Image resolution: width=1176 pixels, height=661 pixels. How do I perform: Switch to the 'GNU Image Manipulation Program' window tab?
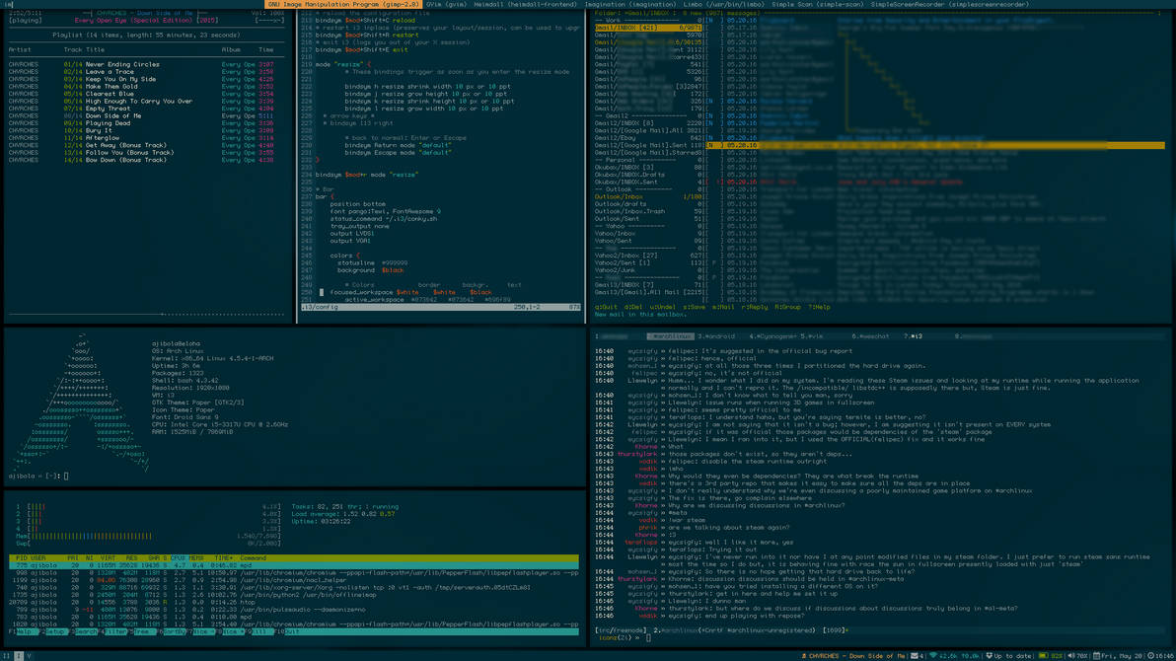click(343, 5)
